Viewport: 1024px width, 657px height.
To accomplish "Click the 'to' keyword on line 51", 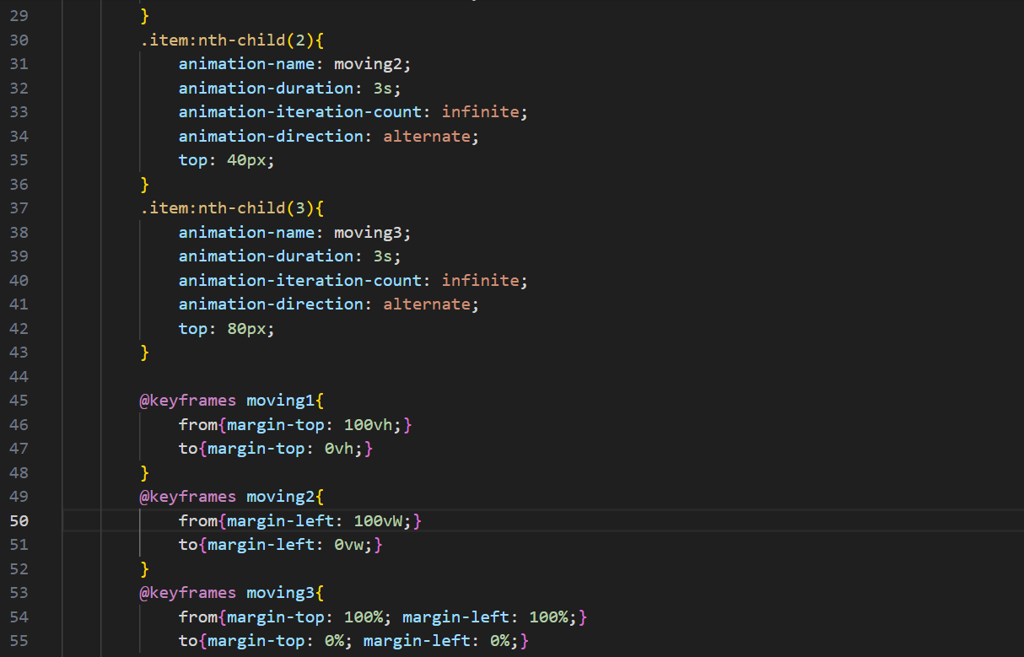I will [x=188, y=545].
